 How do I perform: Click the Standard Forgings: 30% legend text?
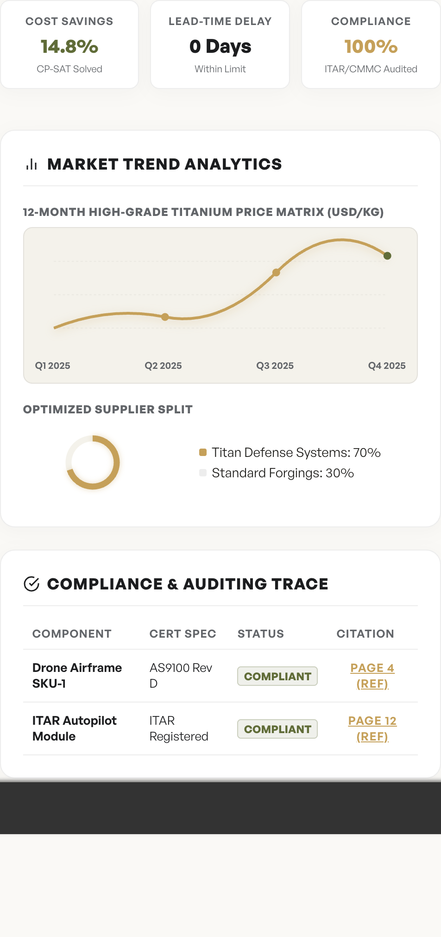283,473
